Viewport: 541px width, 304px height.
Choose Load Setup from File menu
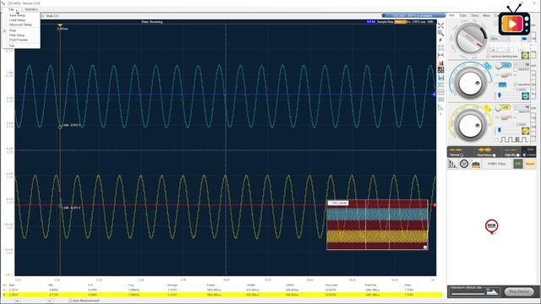point(17,20)
